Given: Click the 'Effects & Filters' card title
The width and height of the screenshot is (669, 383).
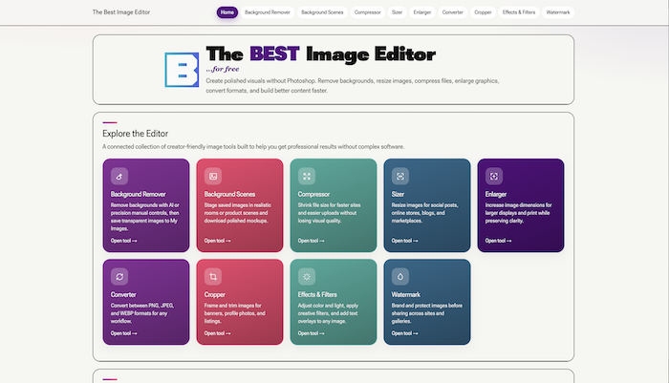Looking at the screenshot, I should point(317,294).
